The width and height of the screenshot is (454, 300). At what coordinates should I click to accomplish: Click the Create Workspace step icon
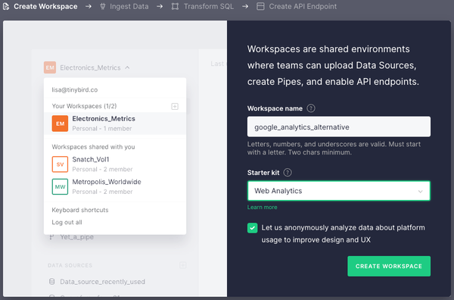tap(6, 6)
